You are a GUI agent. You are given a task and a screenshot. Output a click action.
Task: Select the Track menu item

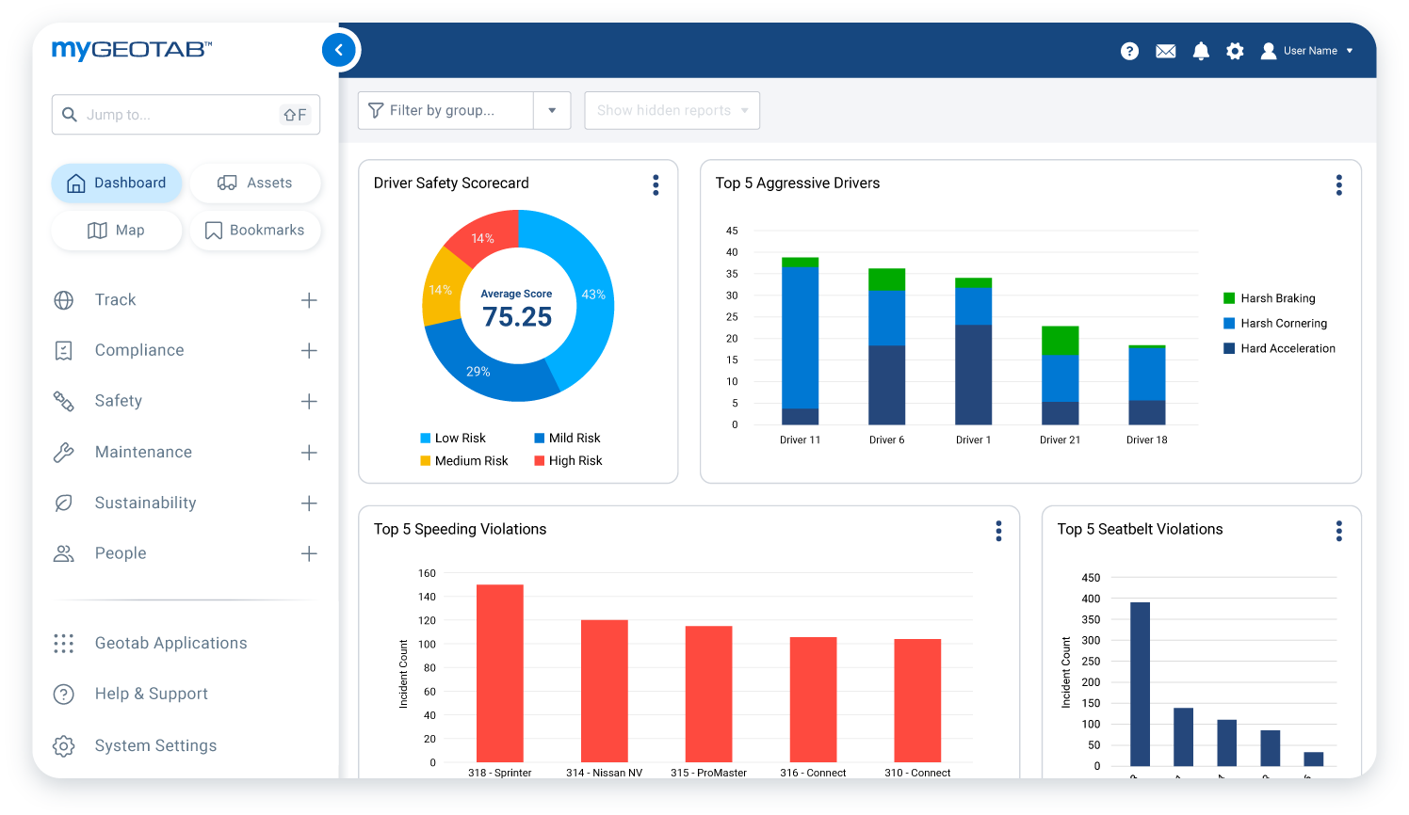pyautogui.click(x=115, y=299)
